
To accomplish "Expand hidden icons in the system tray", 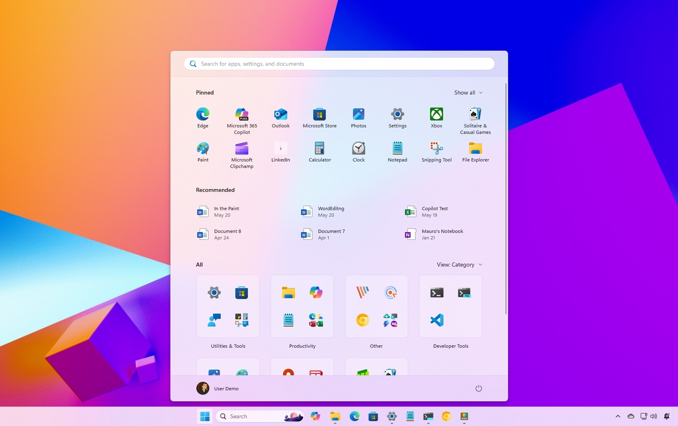I will coord(618,416).
